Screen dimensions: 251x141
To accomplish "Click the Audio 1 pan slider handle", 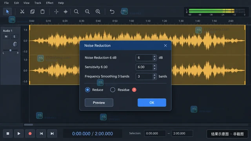I will pos(11,50).
